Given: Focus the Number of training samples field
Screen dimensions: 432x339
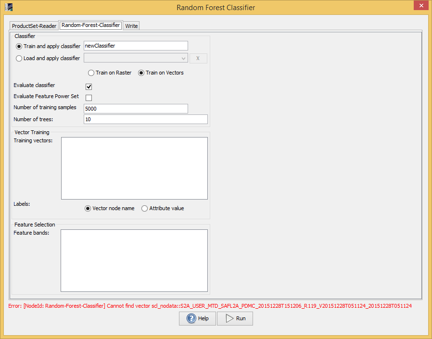Looking at the screenshot, I should (136, 109).
